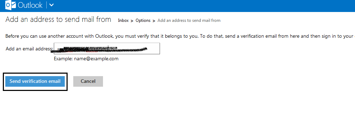Open the Options breadcrumb link

pyautogui.click(x=143, y=20)
